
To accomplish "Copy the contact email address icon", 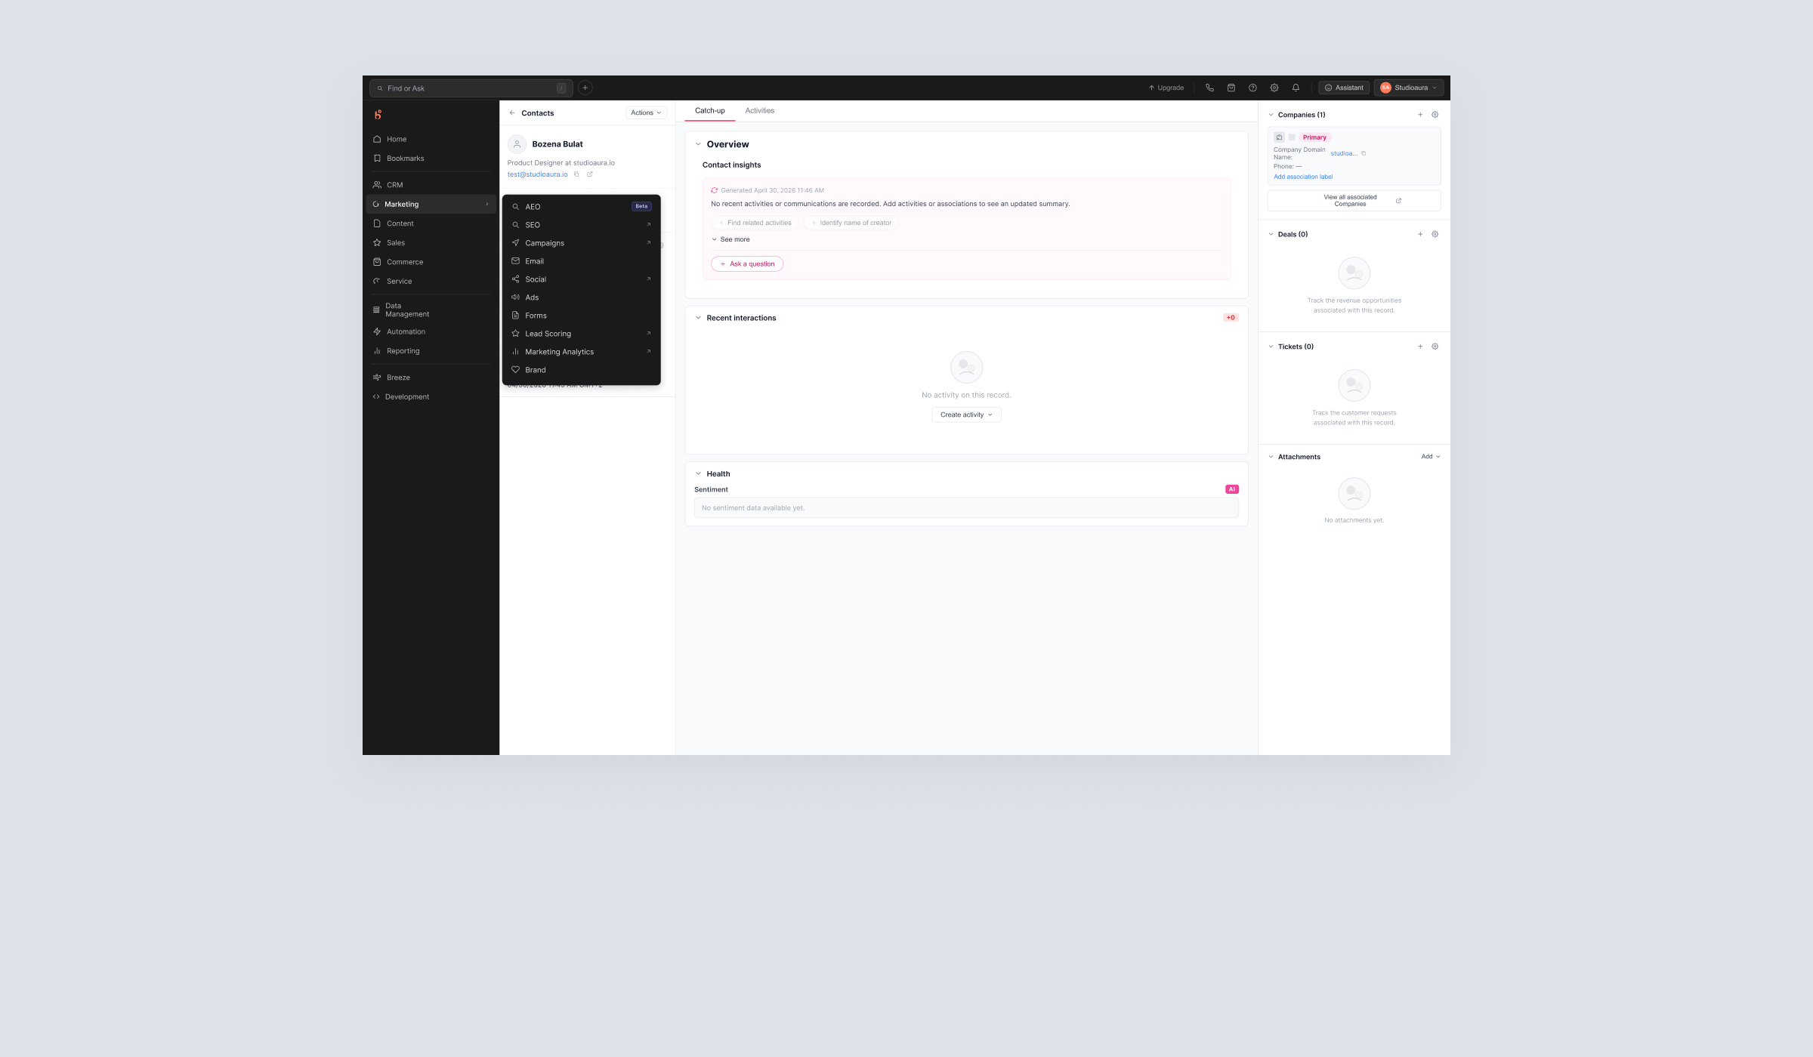I will click(576, 174).
